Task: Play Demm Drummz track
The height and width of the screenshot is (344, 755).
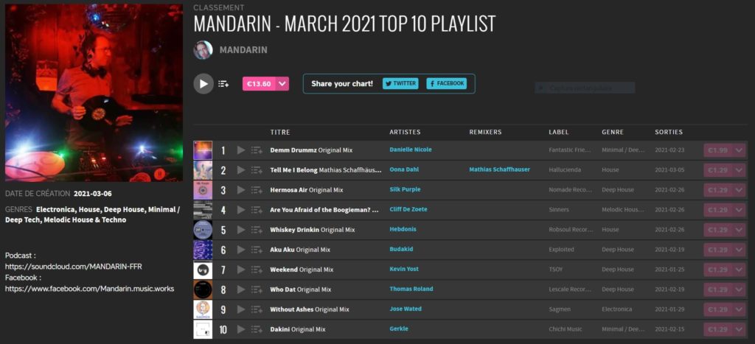Action: (x=241, y=150)
